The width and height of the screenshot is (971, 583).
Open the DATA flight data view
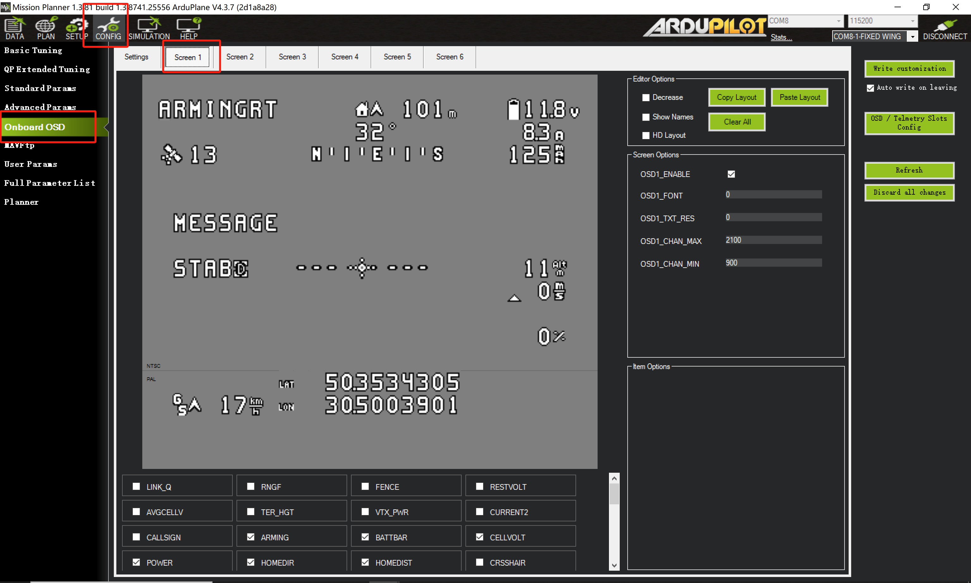15,28
